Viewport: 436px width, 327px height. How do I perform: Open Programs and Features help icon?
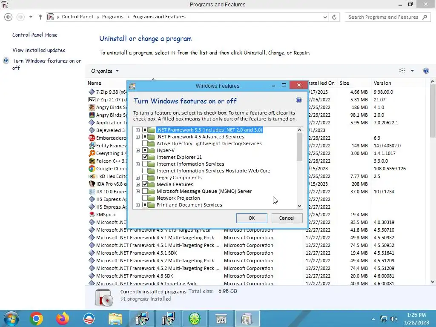tap(426, 71)
